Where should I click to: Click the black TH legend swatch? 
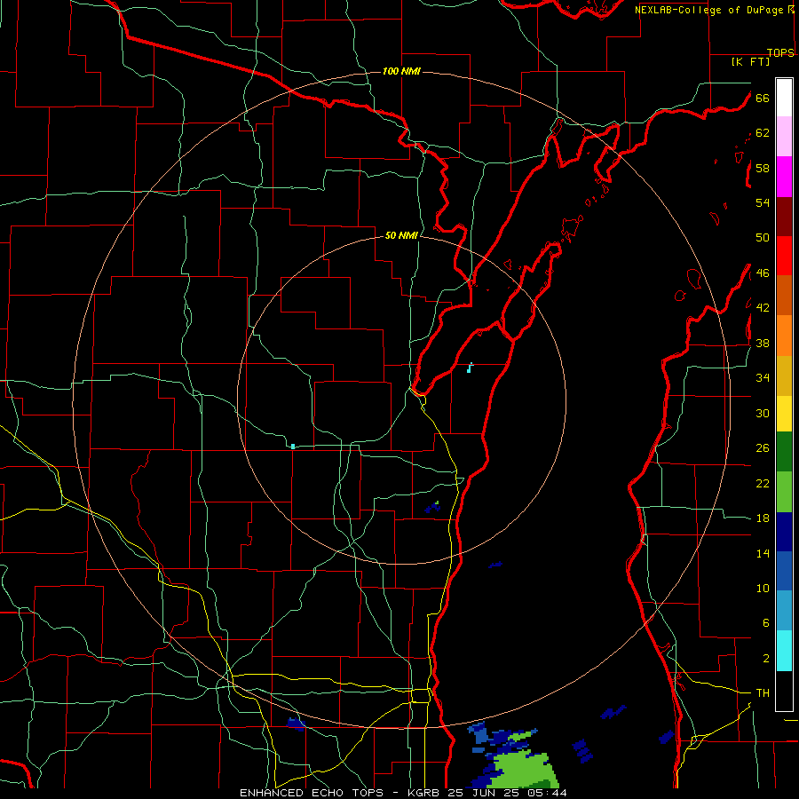(x=784, y=691)
